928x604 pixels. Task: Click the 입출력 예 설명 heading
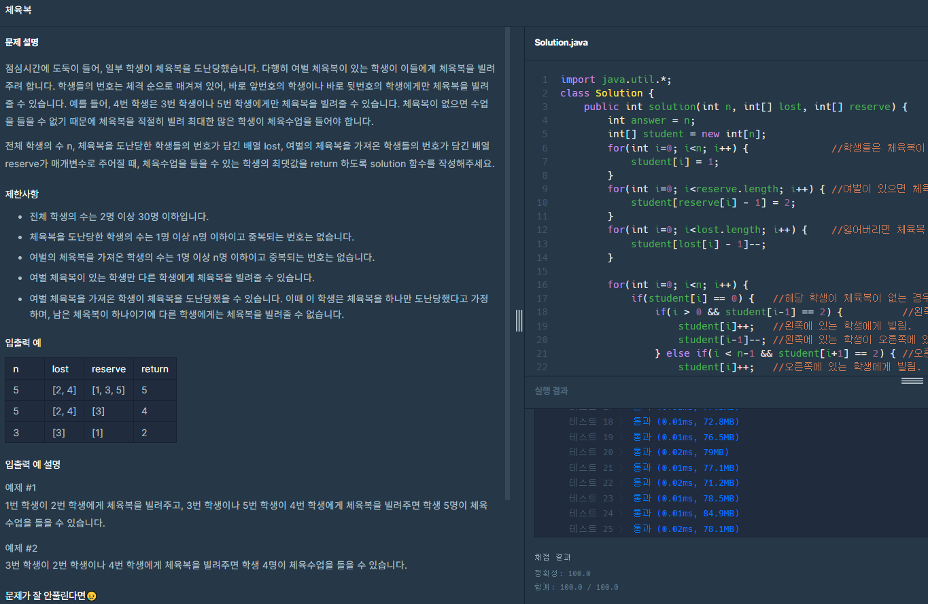(33, 465)
